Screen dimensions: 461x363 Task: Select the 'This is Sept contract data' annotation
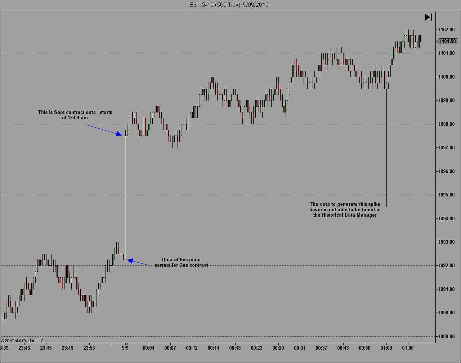click(x=75, y=115)
